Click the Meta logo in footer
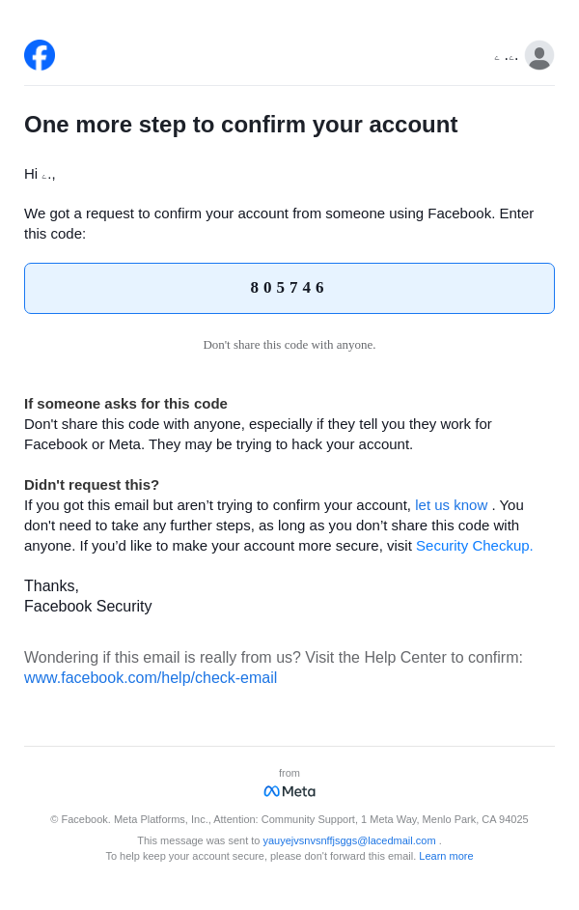This screenshot has width=579, height=910. point(289,791)
